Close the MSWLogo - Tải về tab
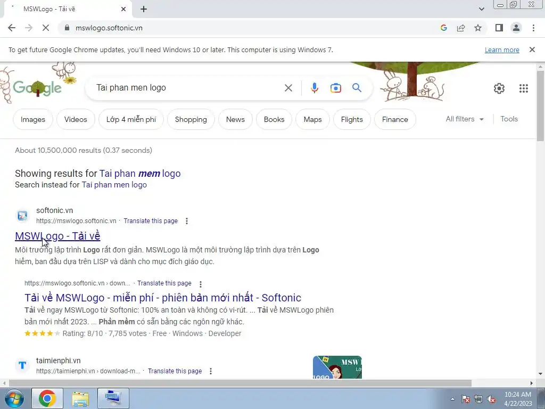Image resolution: width=545 pixels, height=409 pixels. 123,9
